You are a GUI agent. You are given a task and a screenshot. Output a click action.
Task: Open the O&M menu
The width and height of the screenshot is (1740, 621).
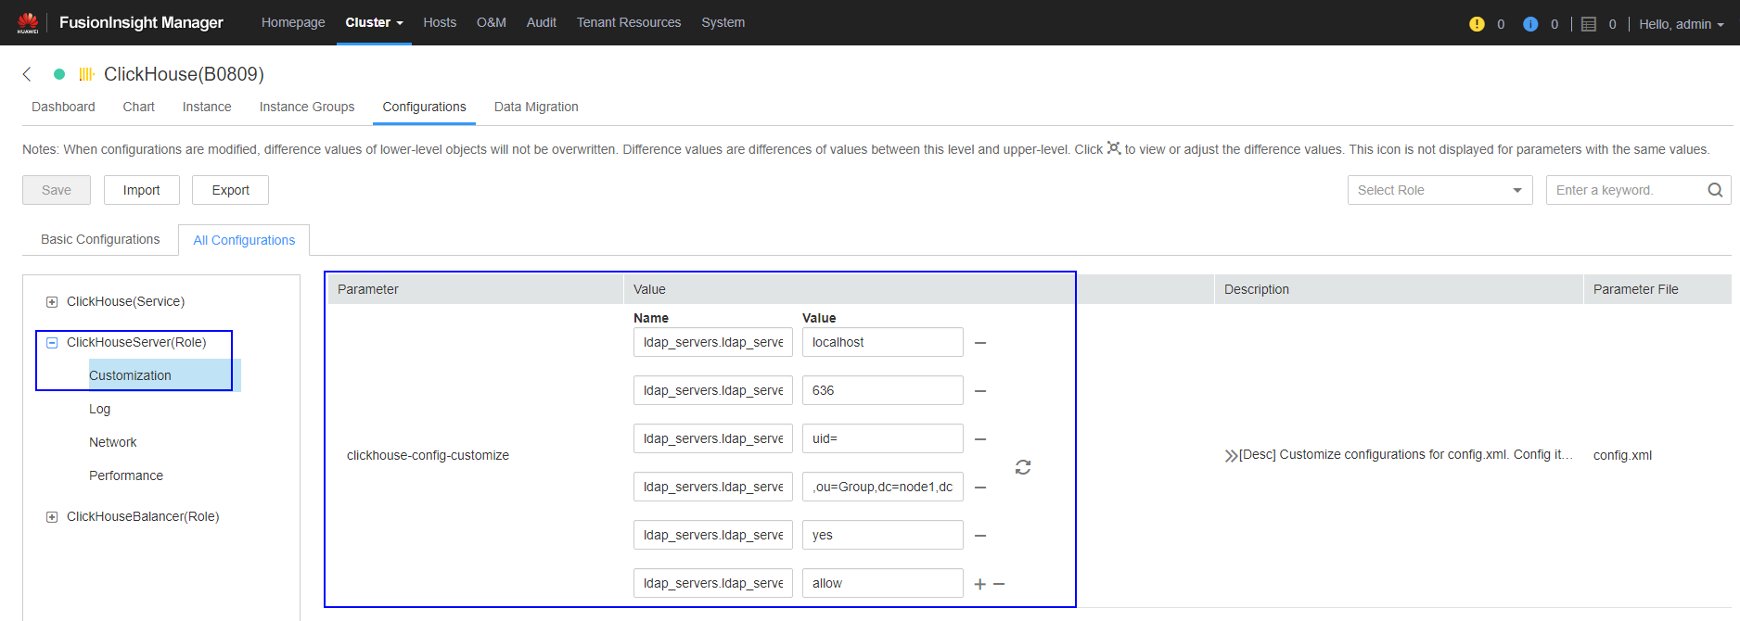pyautogui.click(x=492, y=22)
